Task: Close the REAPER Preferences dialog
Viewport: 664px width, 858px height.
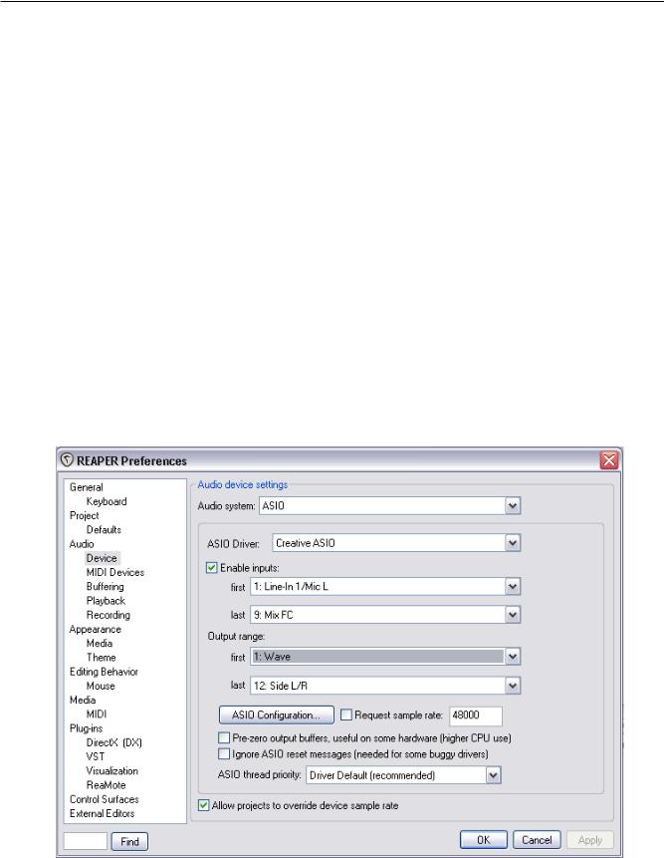Action: pos(609,460)
